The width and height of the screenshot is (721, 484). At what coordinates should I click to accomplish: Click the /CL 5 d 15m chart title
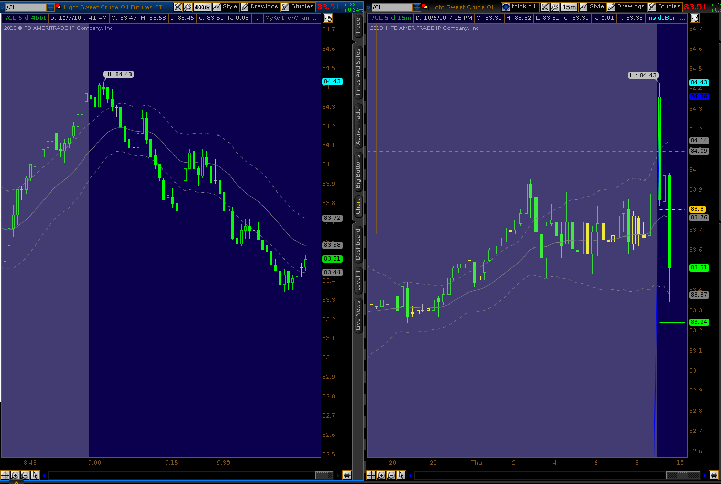tap(392, 18)
